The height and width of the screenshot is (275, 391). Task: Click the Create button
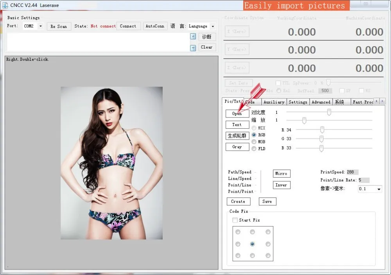pos(239,201)
